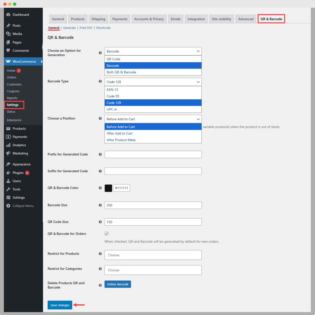The image size is (315, 315).
Task: Toggle the QR & Barcode for Orders checkbox
Action: point(107,234)
